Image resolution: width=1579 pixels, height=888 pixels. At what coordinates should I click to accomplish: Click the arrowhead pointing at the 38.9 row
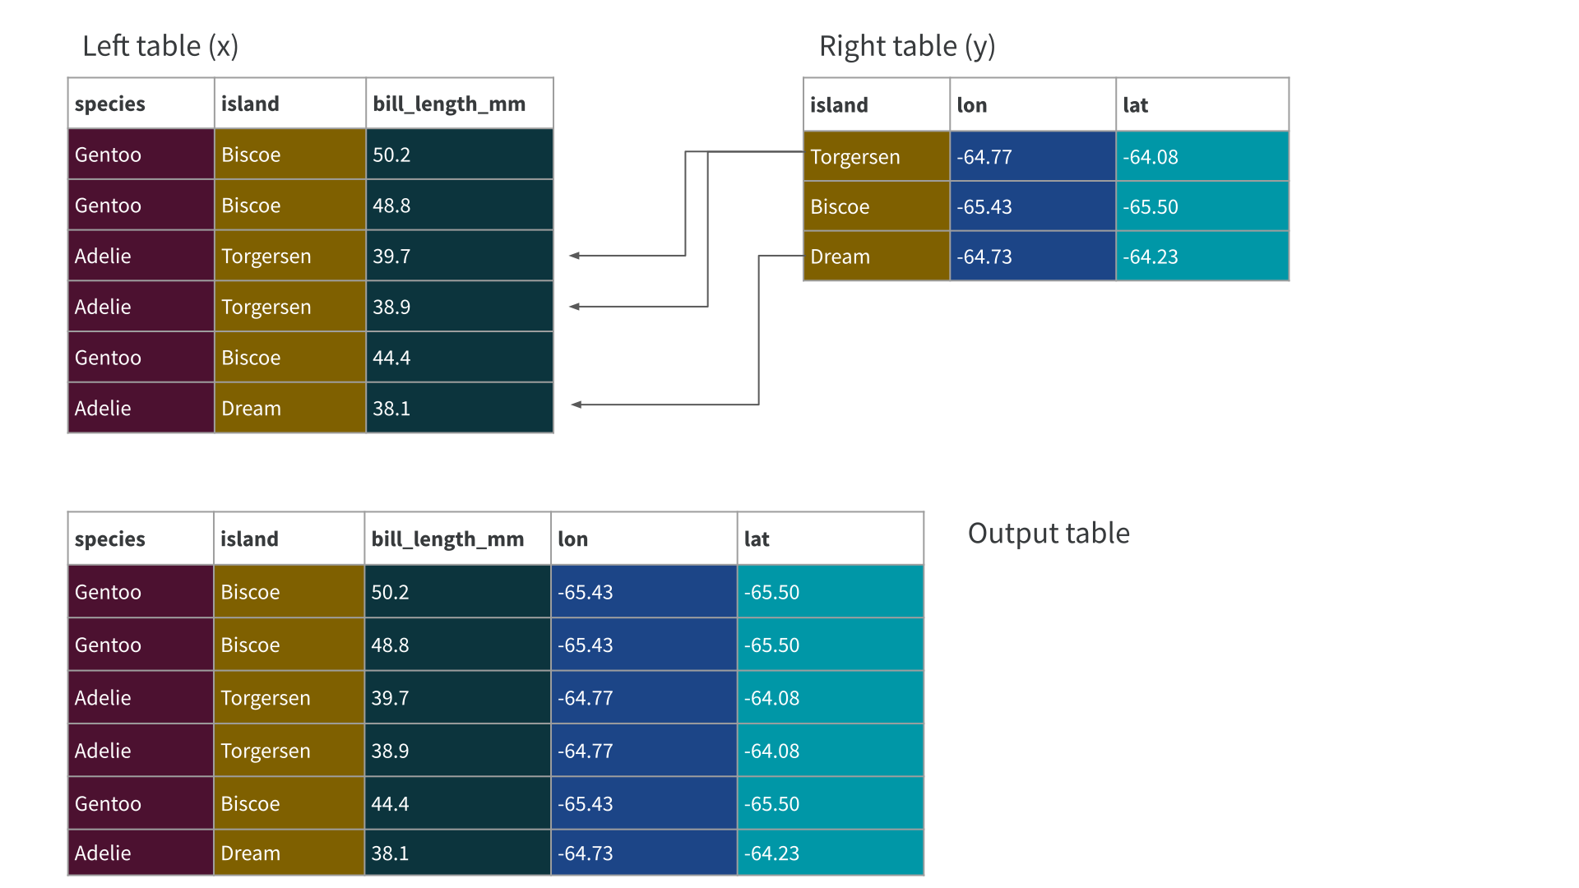pyautogui.click(x=575, y=307)
